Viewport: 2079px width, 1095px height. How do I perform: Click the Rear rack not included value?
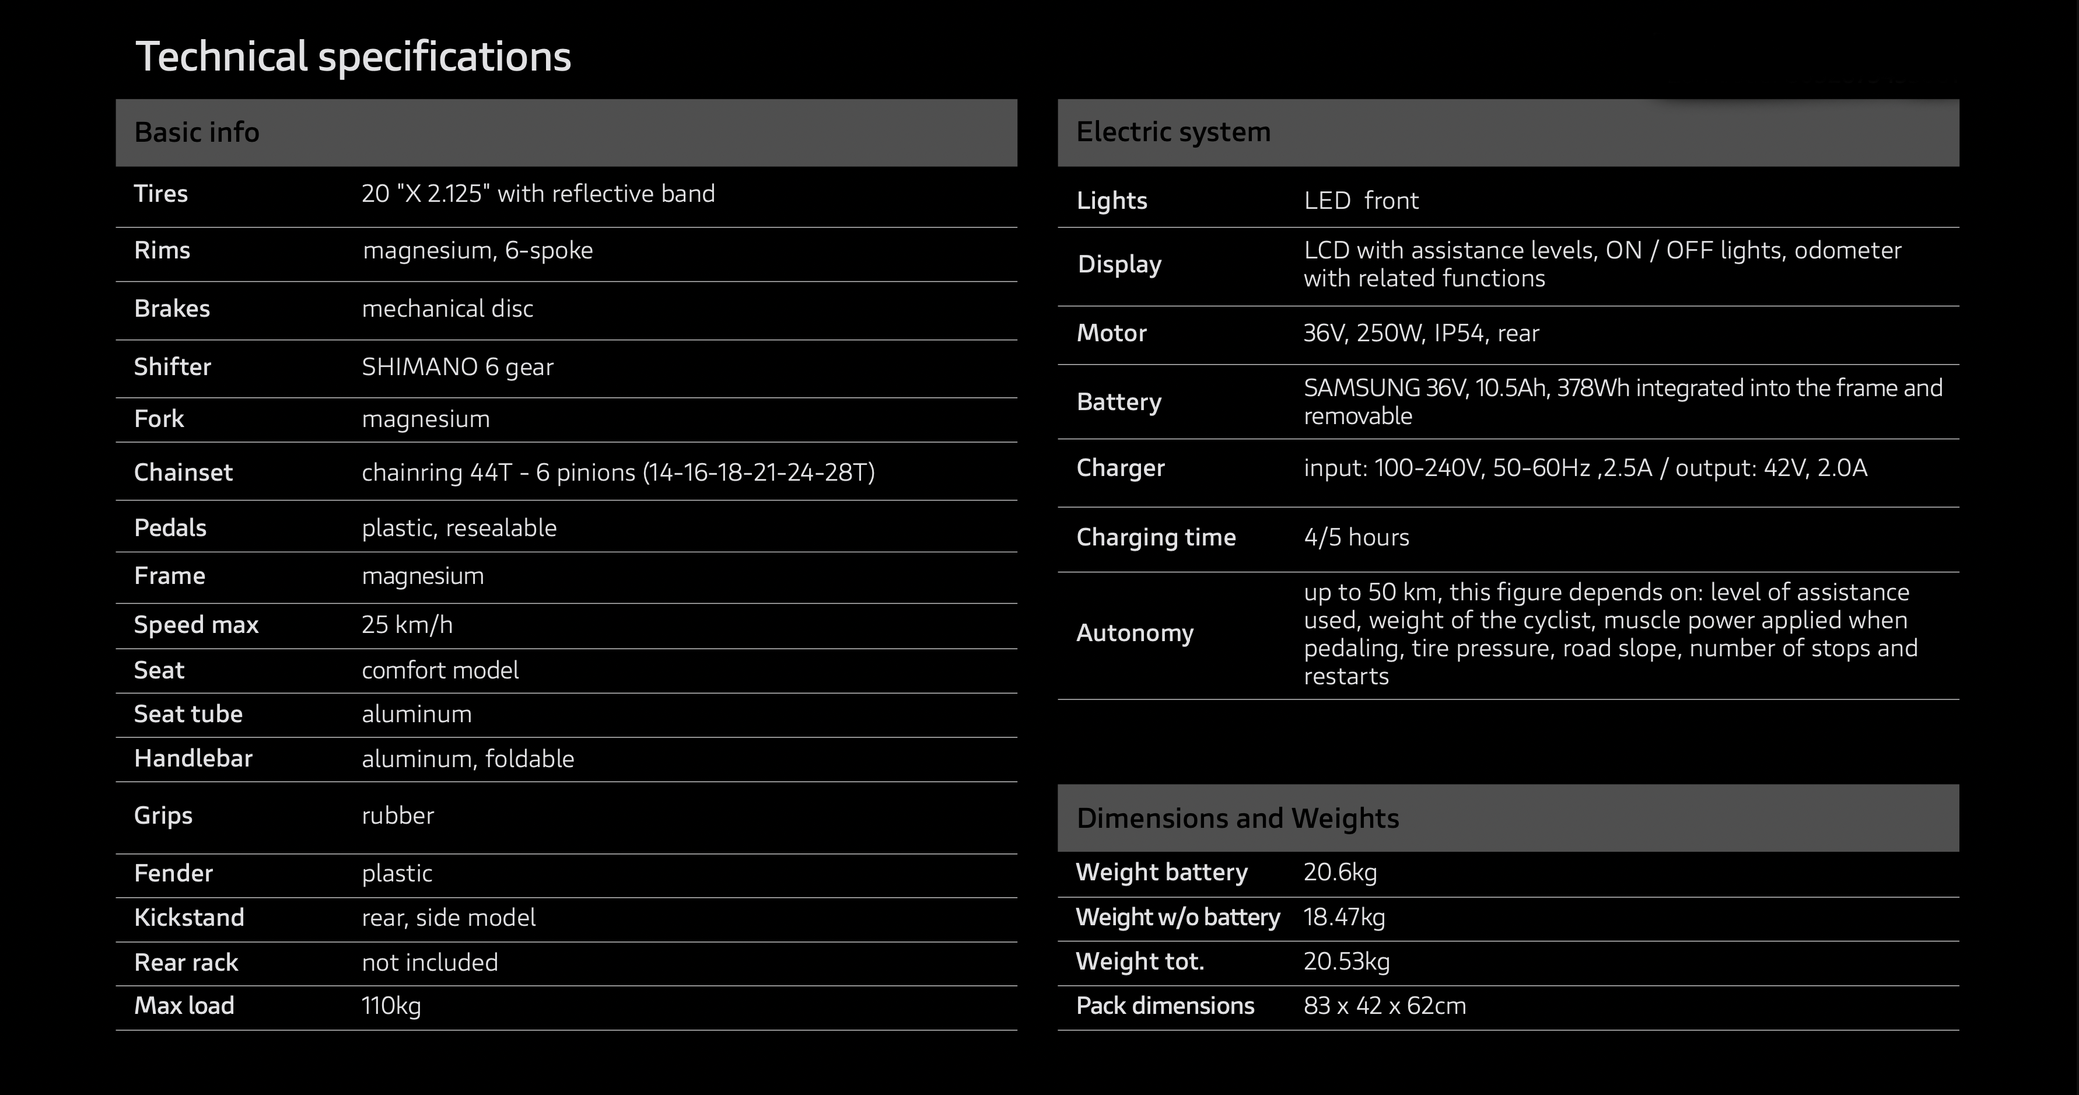pyautogui.click(x=429, y=962)
